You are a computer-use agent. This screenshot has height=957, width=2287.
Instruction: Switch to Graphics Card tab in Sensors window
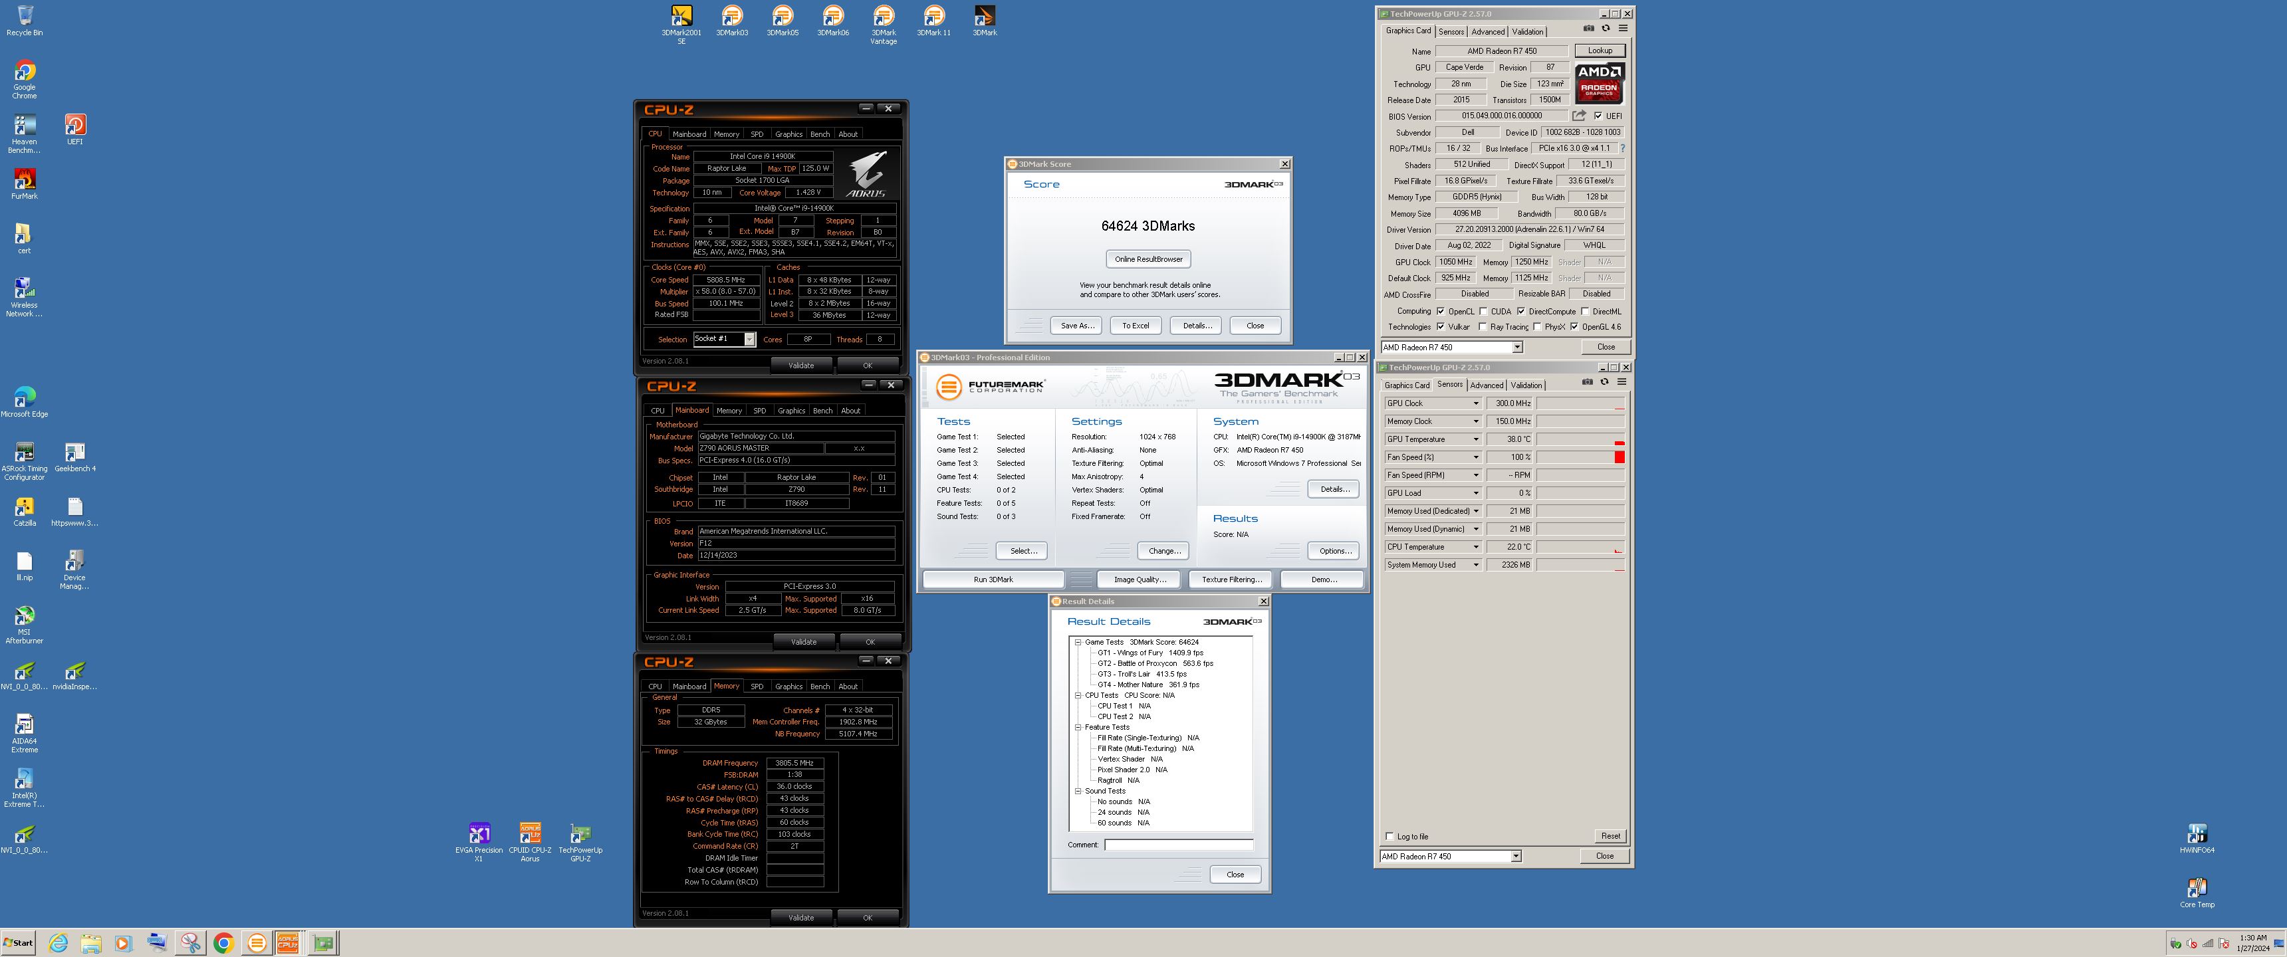1407,385
